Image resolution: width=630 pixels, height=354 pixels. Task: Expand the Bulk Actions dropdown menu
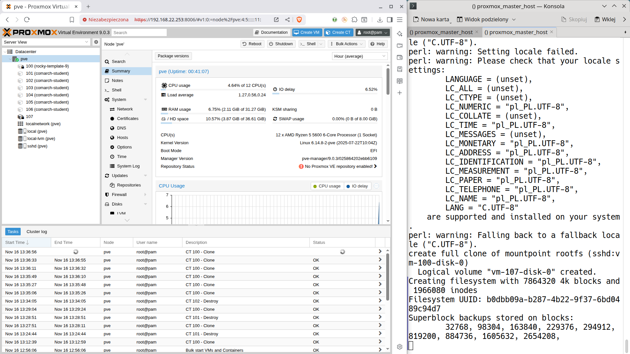point(346,44)
